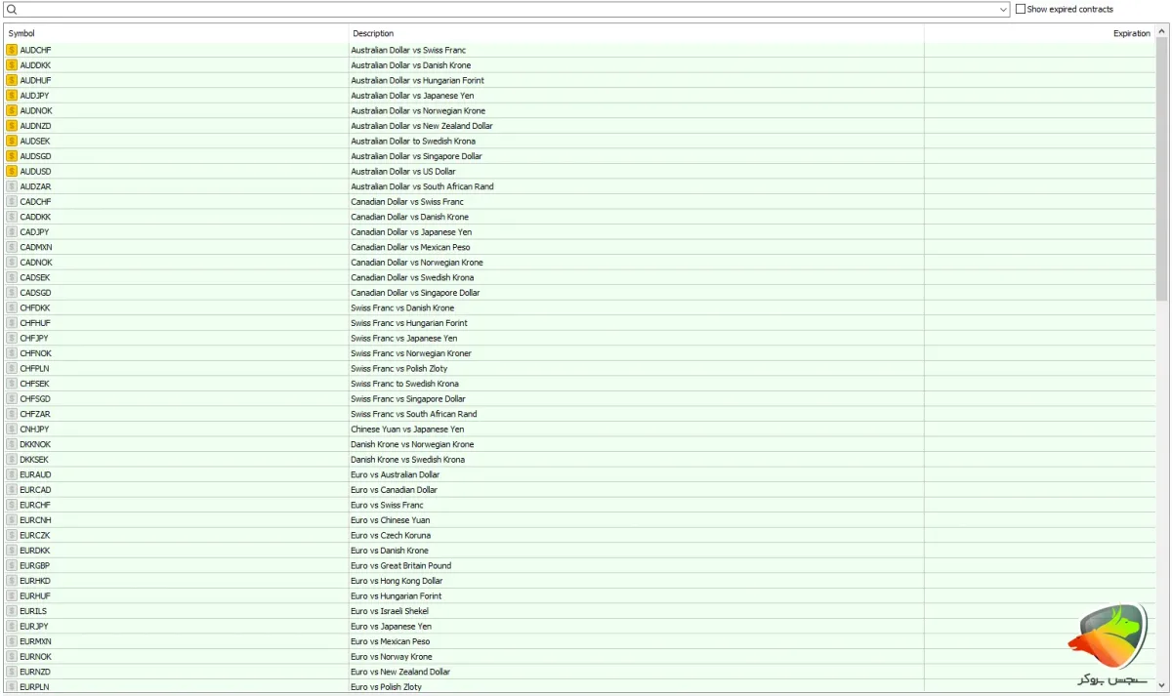The image size is (1172, 696).
Task: Select the CADSGD symbol text
Action: 35,293
